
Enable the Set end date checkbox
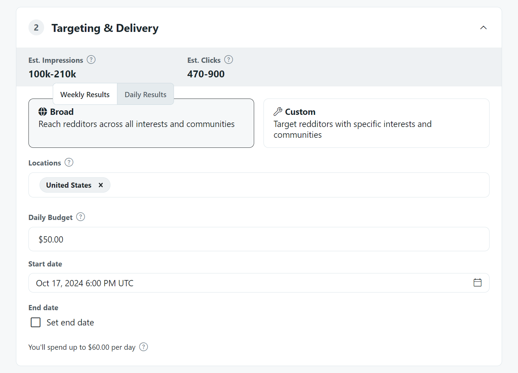[36, 322]
